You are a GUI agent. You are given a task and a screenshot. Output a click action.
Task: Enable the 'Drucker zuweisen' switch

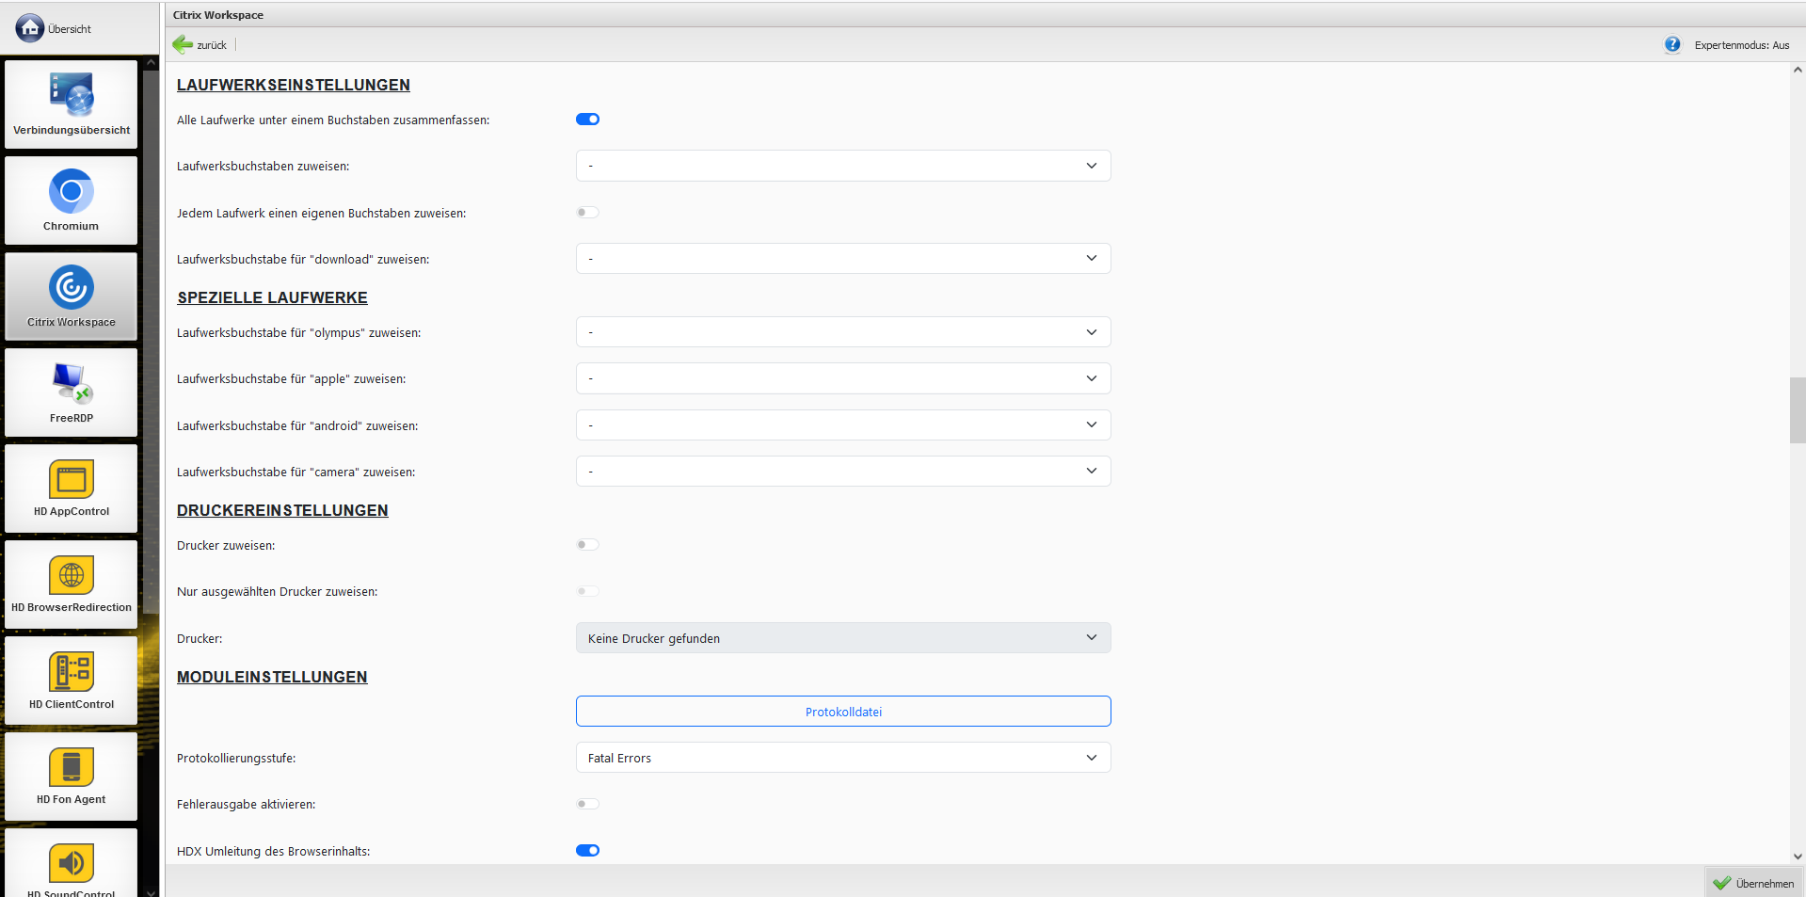[x=587, y=545]
